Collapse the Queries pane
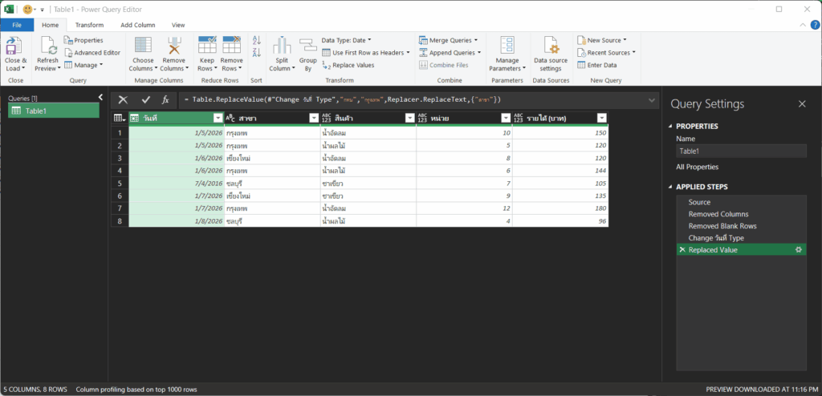 [x=100, y=97]
